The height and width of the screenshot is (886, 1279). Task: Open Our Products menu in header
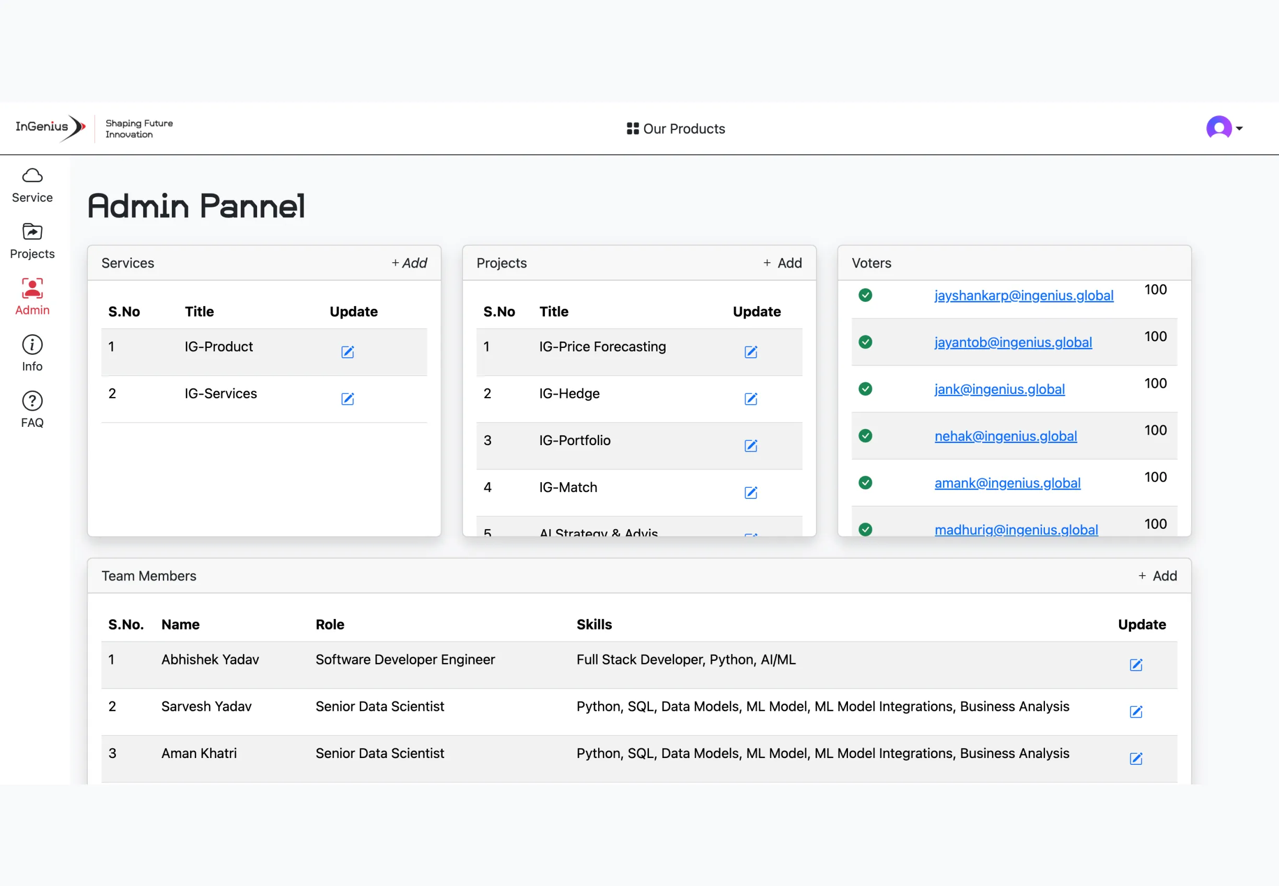pos(676,129)
